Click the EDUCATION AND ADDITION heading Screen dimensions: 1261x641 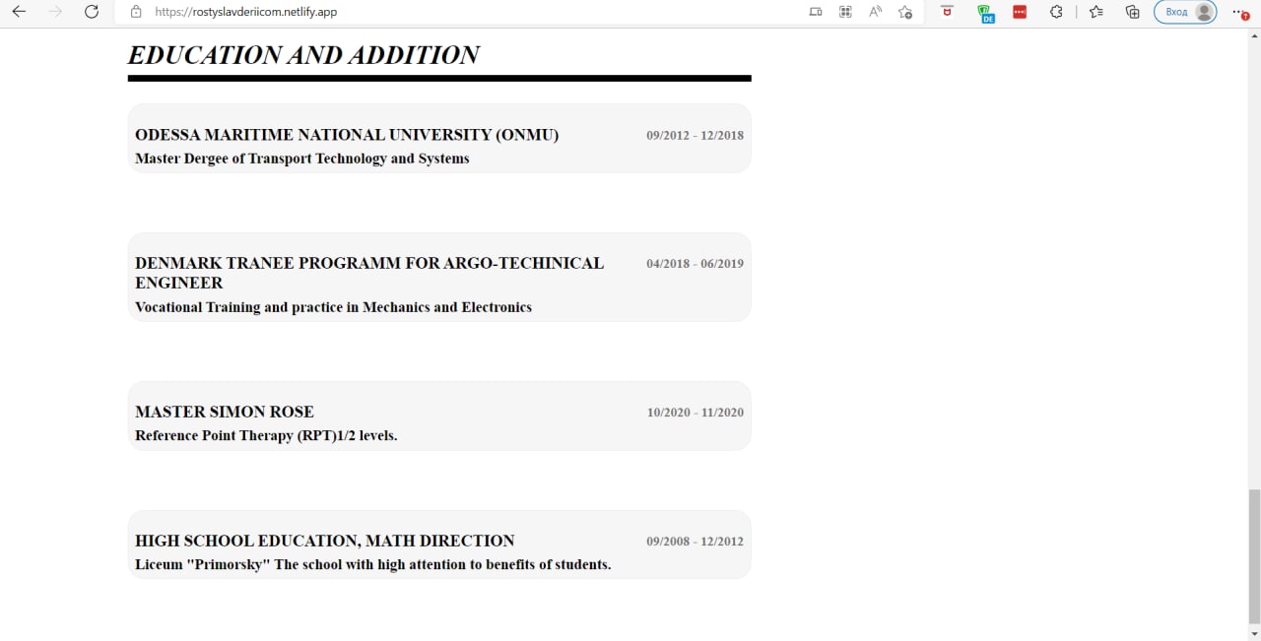tap(303, 55)
